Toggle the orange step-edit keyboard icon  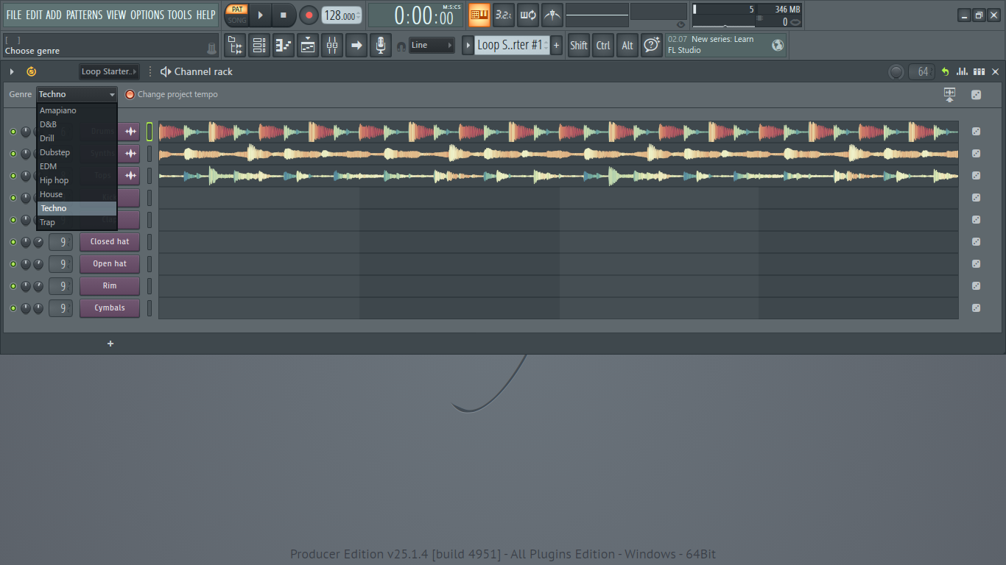coord(479,15)
